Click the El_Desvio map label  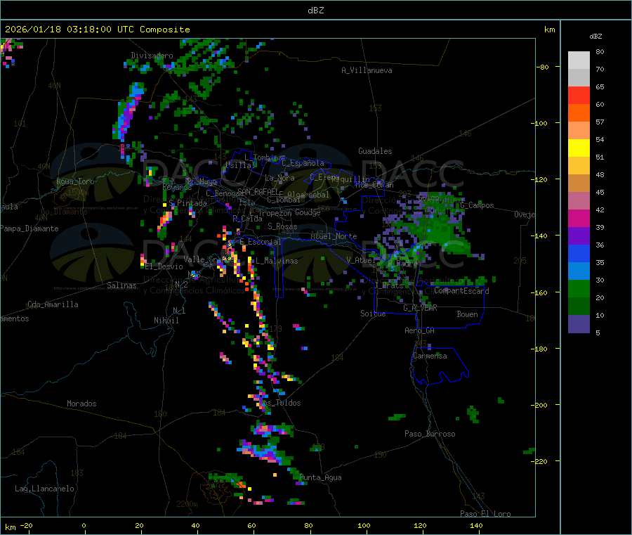pos(164,266)
